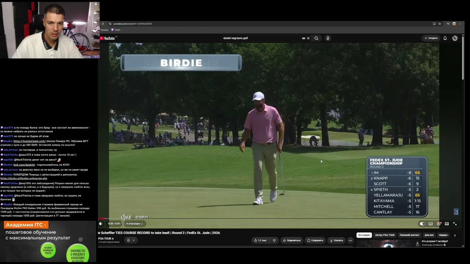Dislike the video
470x264 pixels.
(274, 241)
